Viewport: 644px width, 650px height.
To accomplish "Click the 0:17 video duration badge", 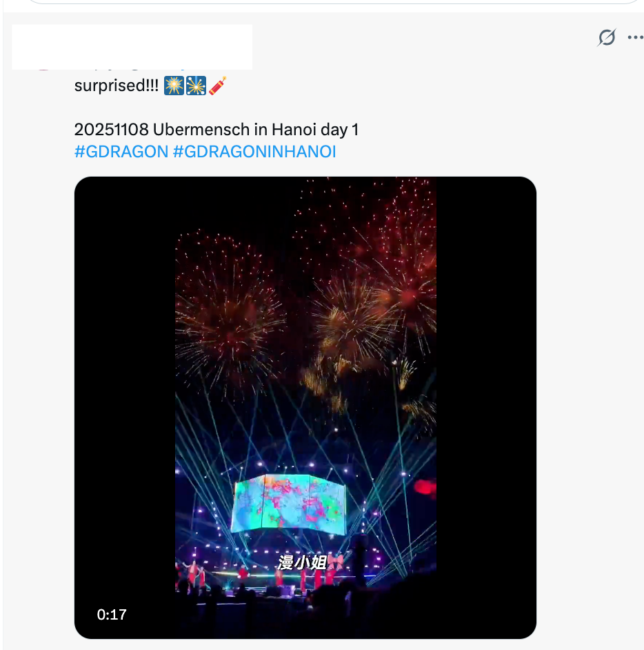I will [x=112, y=614].
